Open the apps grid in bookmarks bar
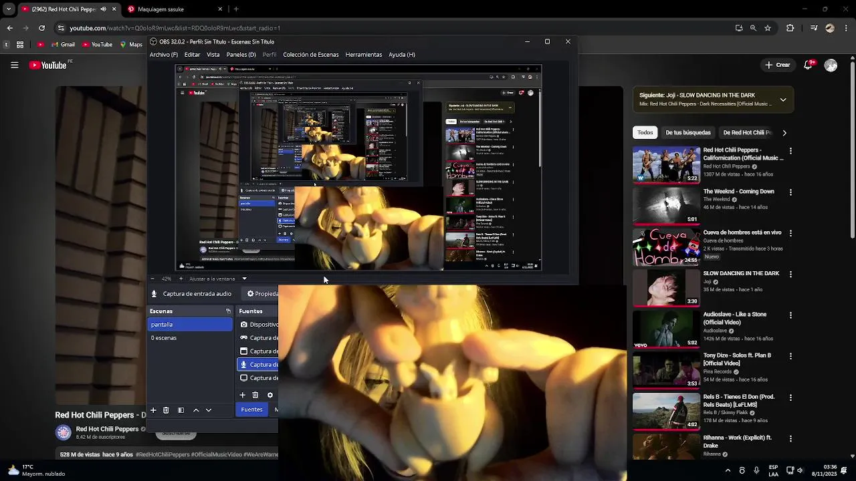This screenshot has width=856, height=481. pyautogui.click(x=20, y=45)
